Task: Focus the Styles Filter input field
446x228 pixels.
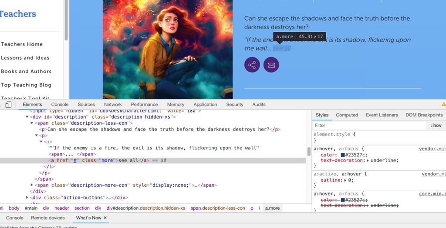Action: (x=370, y=126)
